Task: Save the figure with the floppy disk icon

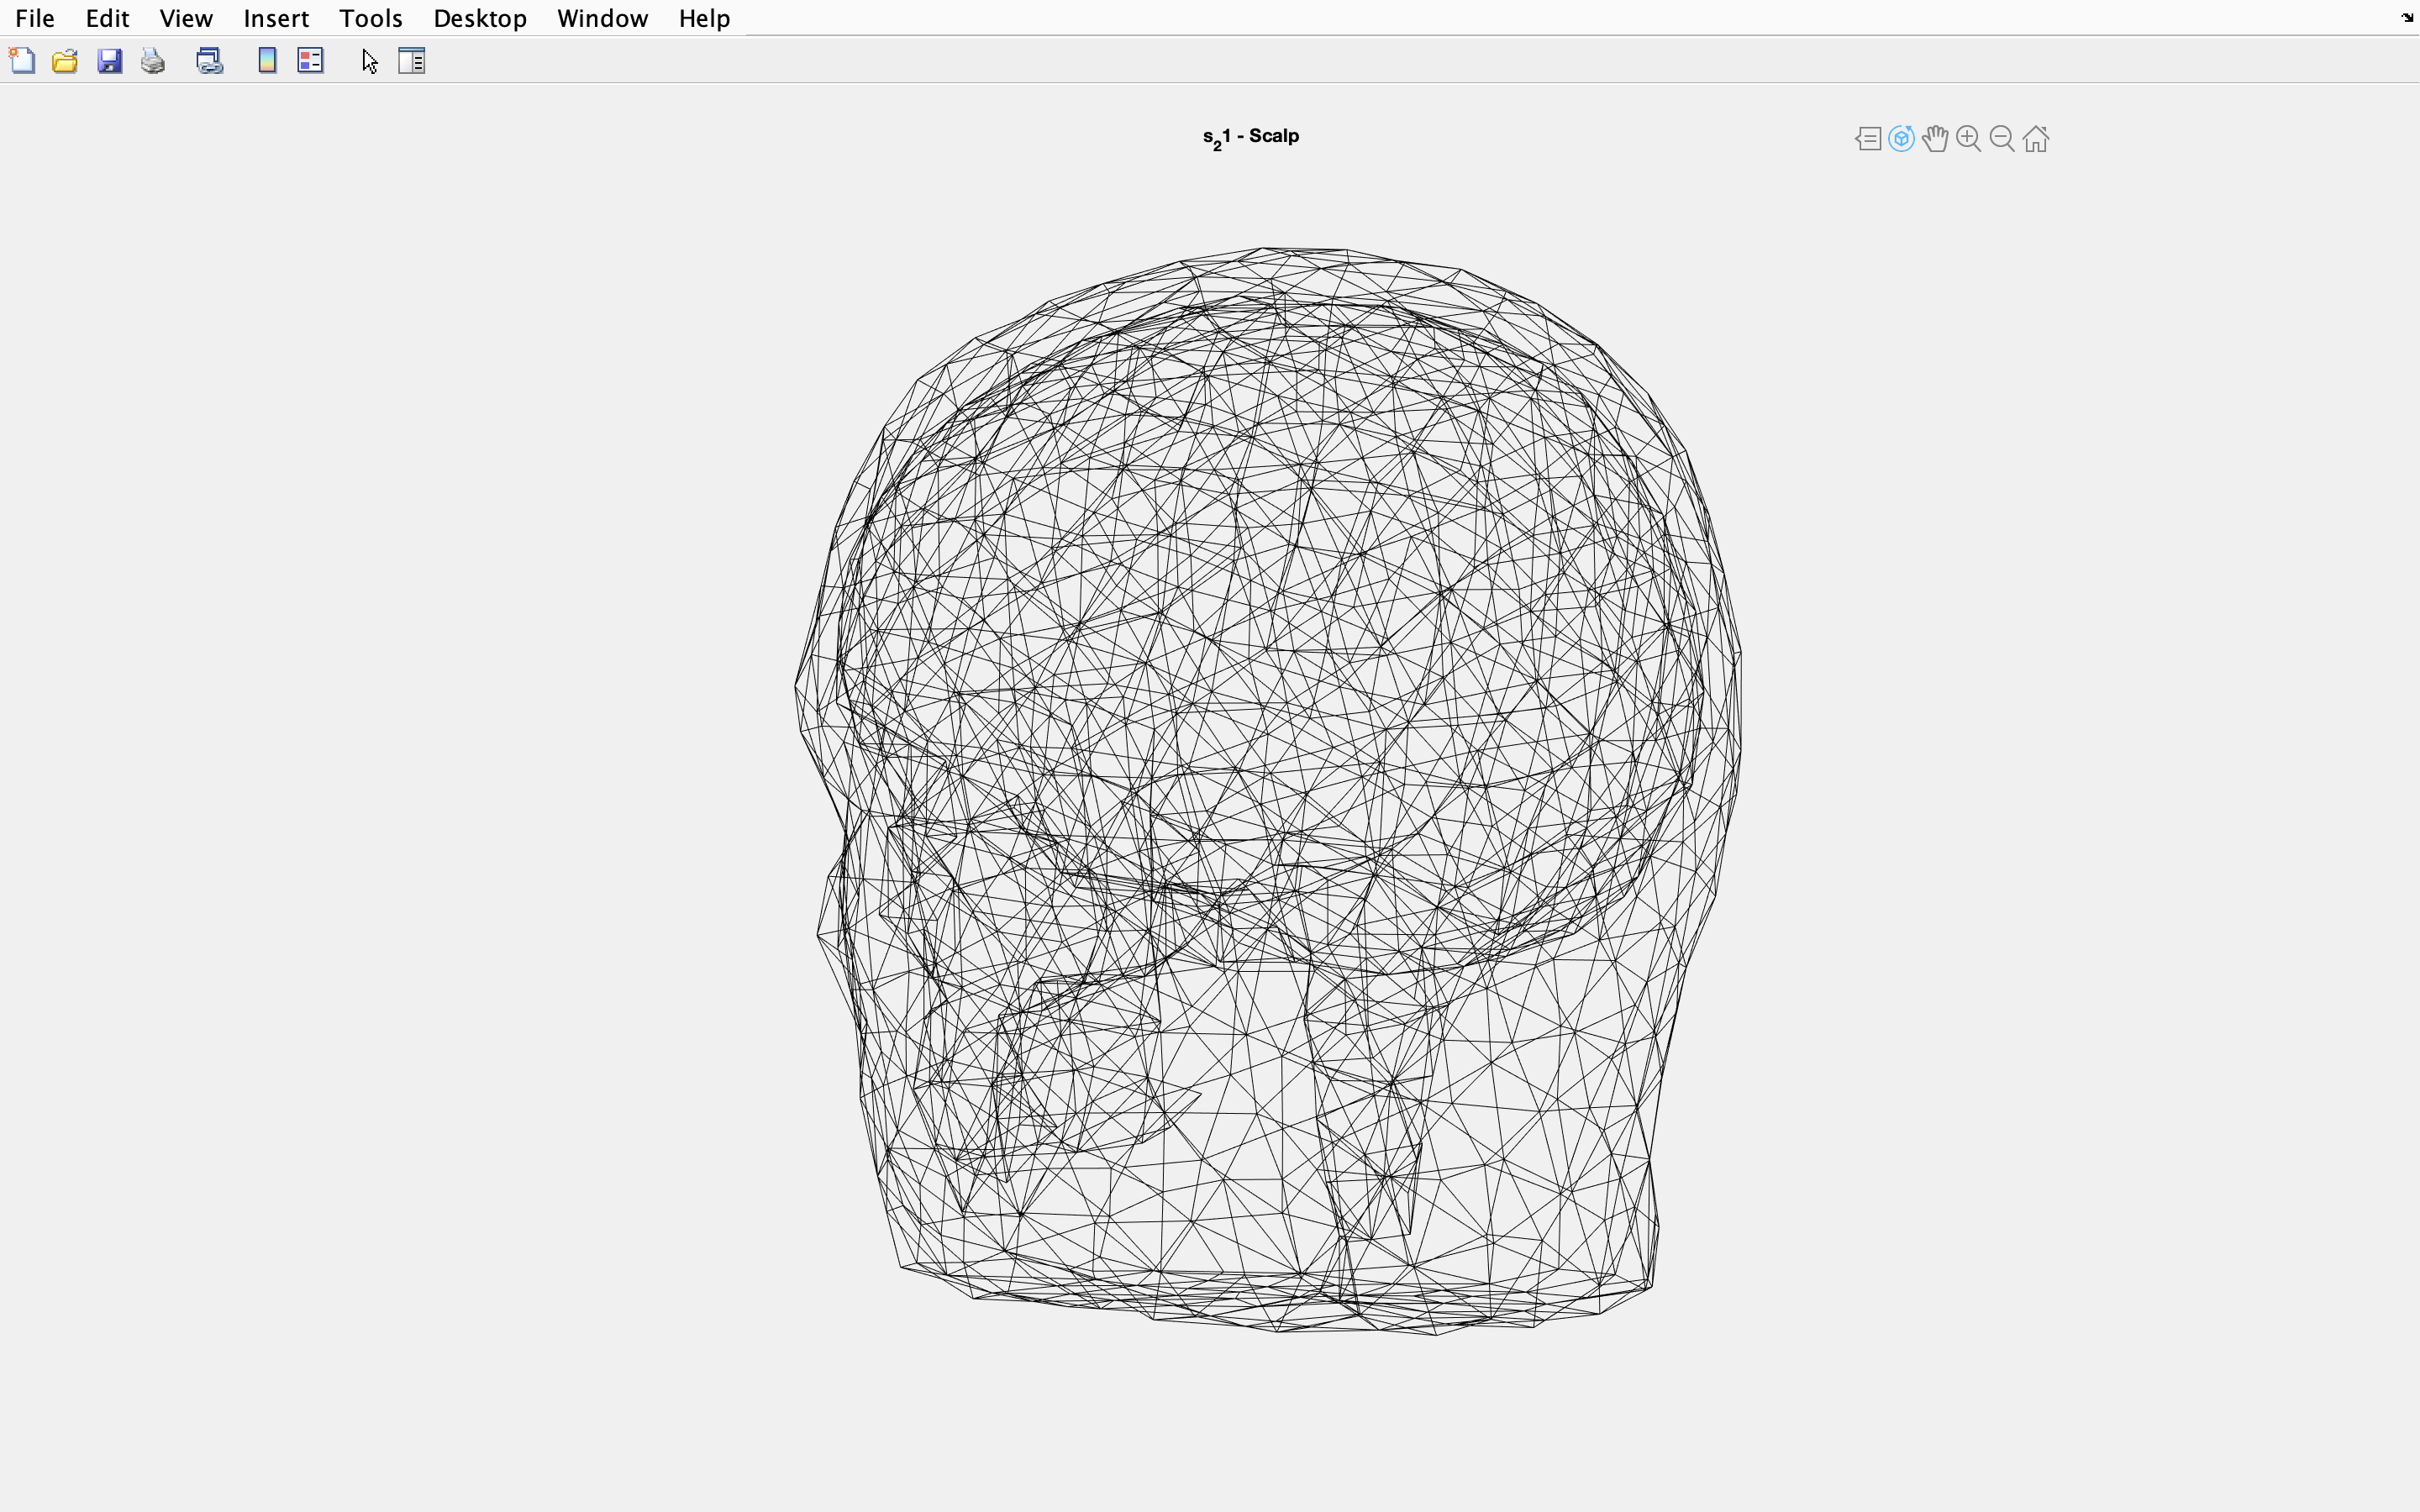Action: 109,61
